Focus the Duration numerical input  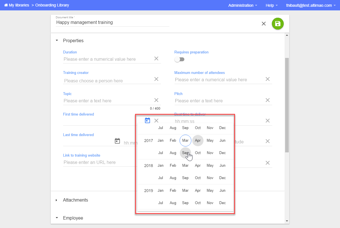coord(108,59)
